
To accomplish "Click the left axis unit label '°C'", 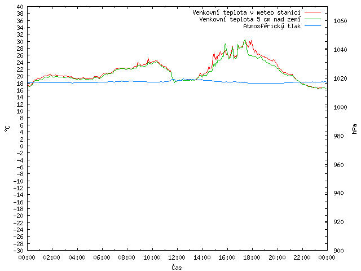I will [7, 129].
